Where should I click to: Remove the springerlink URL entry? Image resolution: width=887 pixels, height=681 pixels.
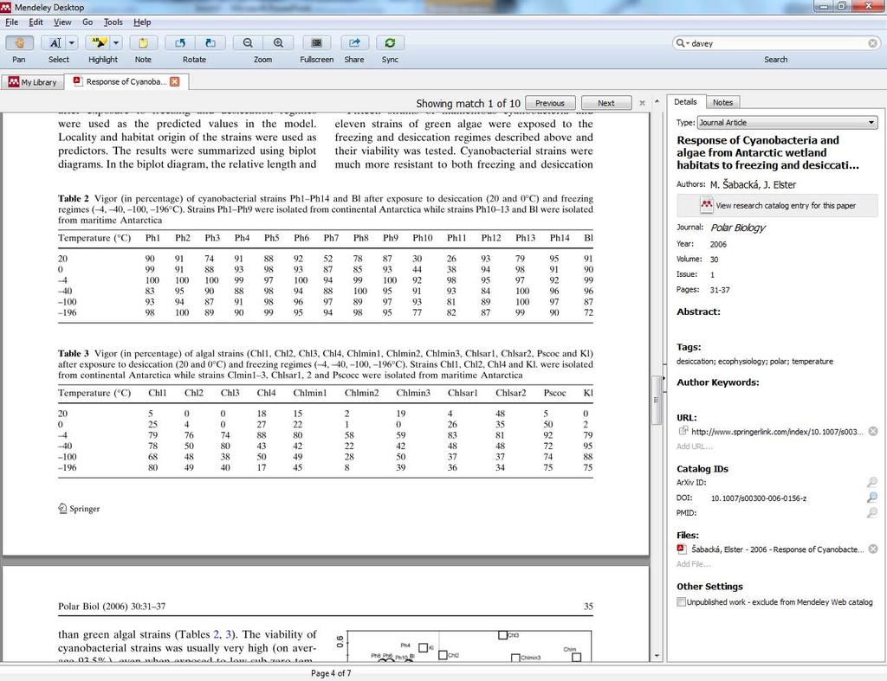[873, 431]
